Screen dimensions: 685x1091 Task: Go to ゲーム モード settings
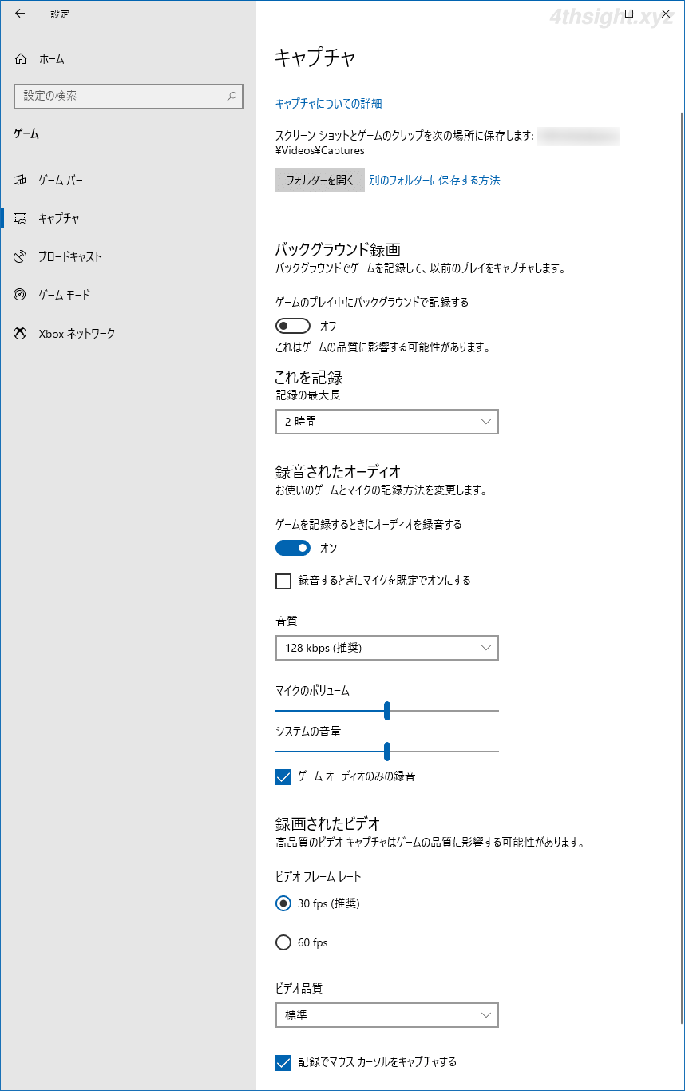point(128,296)
